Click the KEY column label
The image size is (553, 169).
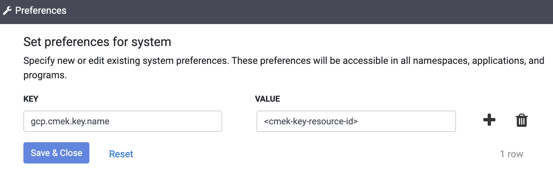point(31,99)
